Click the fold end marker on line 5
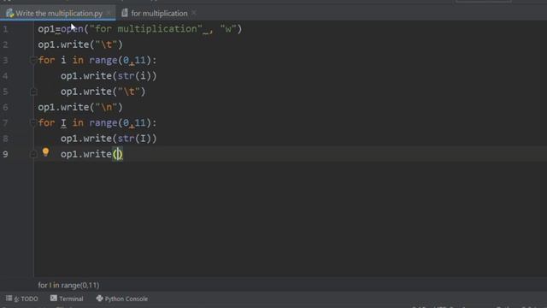 click(x=33, y=92)
